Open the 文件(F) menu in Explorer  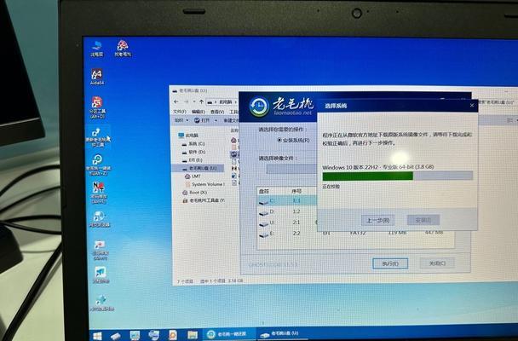click(180, 112)
